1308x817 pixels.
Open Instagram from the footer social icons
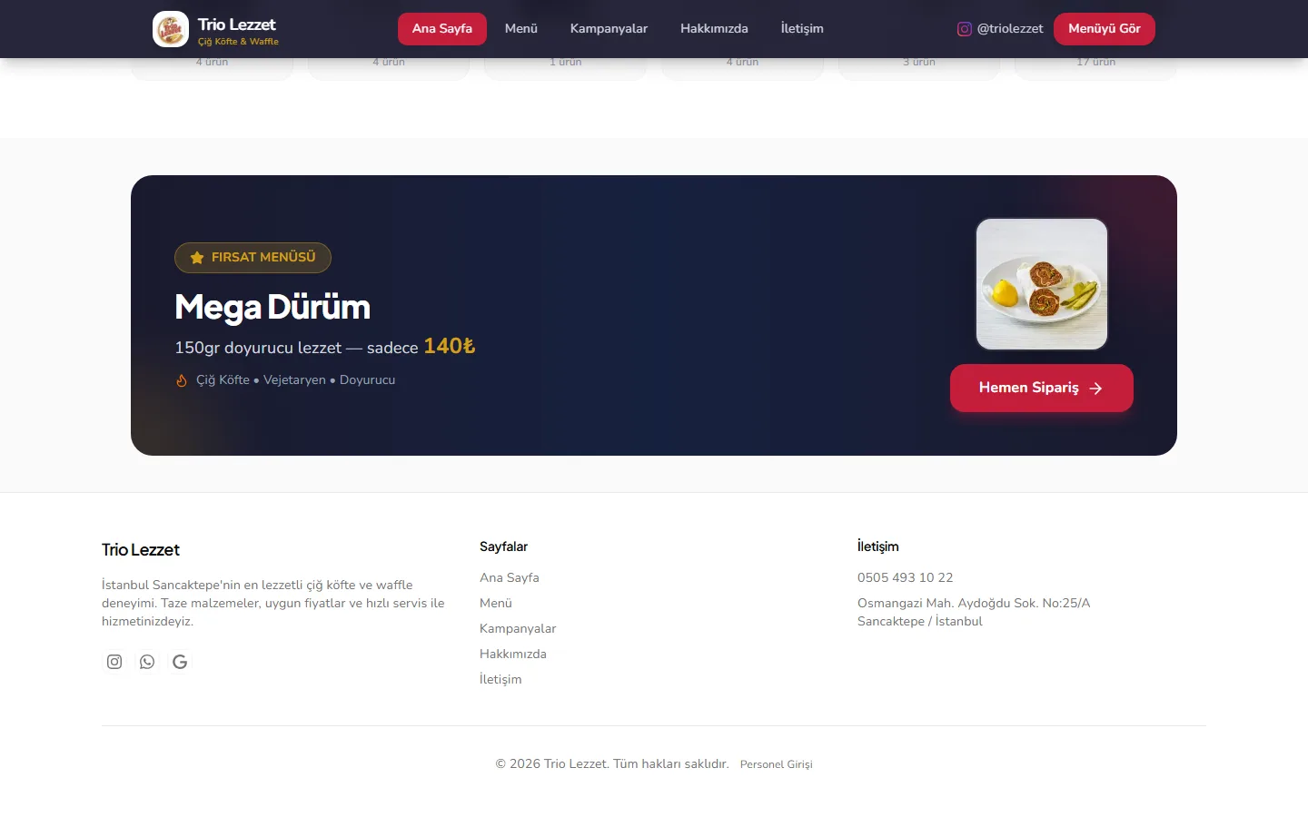tap(114, 662)
